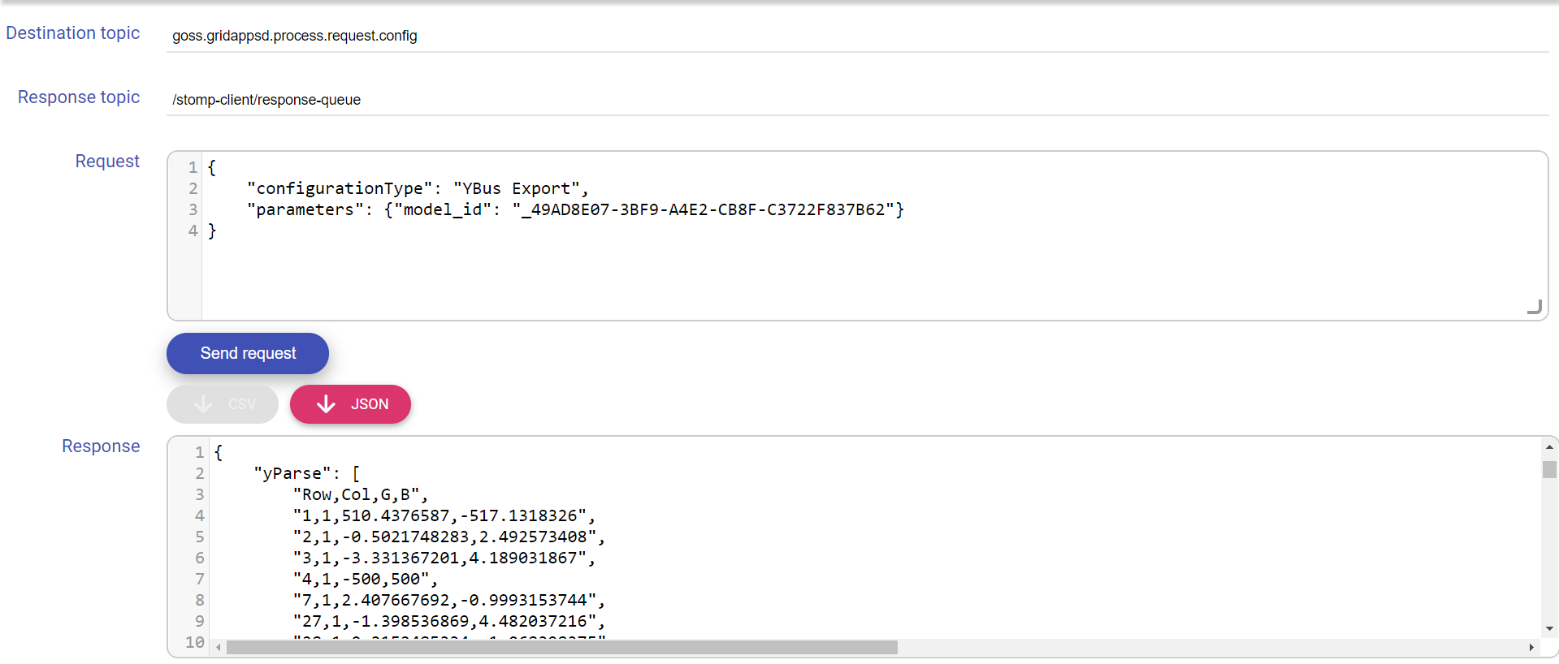This screenshot has height=664, width=1559.
Task: Focus the Response topic input field
Action: click(857, 100)
